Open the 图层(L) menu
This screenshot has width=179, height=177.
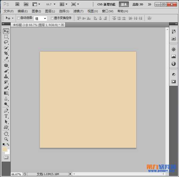pyautogui.click(x=50, y=11)
